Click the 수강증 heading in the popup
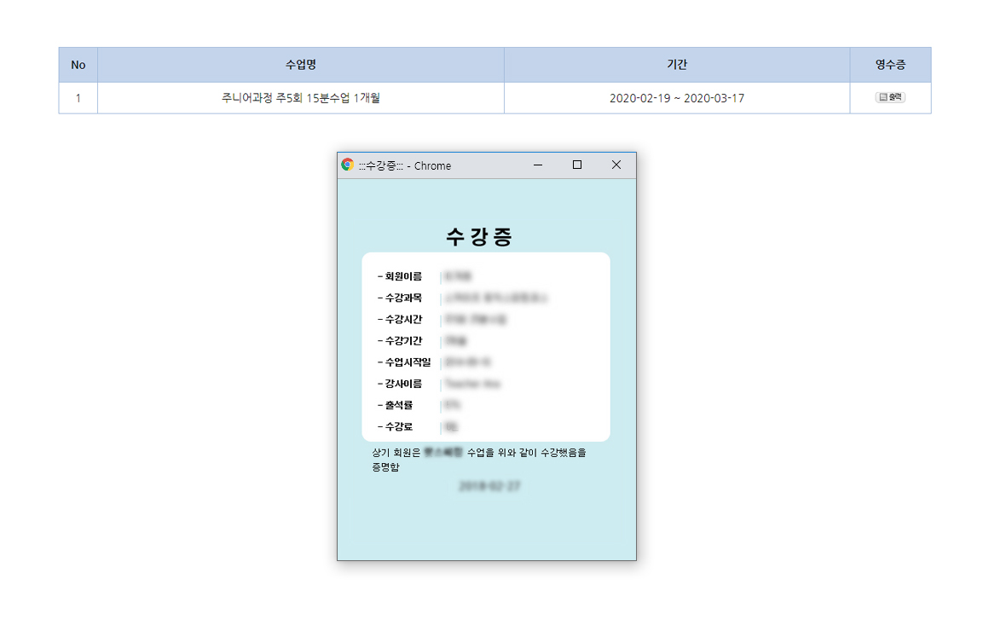This screenshot has width=989, height=631. point(479,237)
